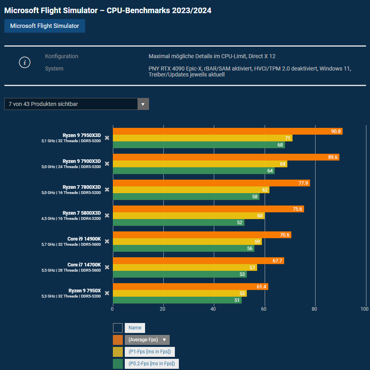This screenshot has width=370, height=370.
Task: Click the x-axis label 100
Action: pos(364,309)
